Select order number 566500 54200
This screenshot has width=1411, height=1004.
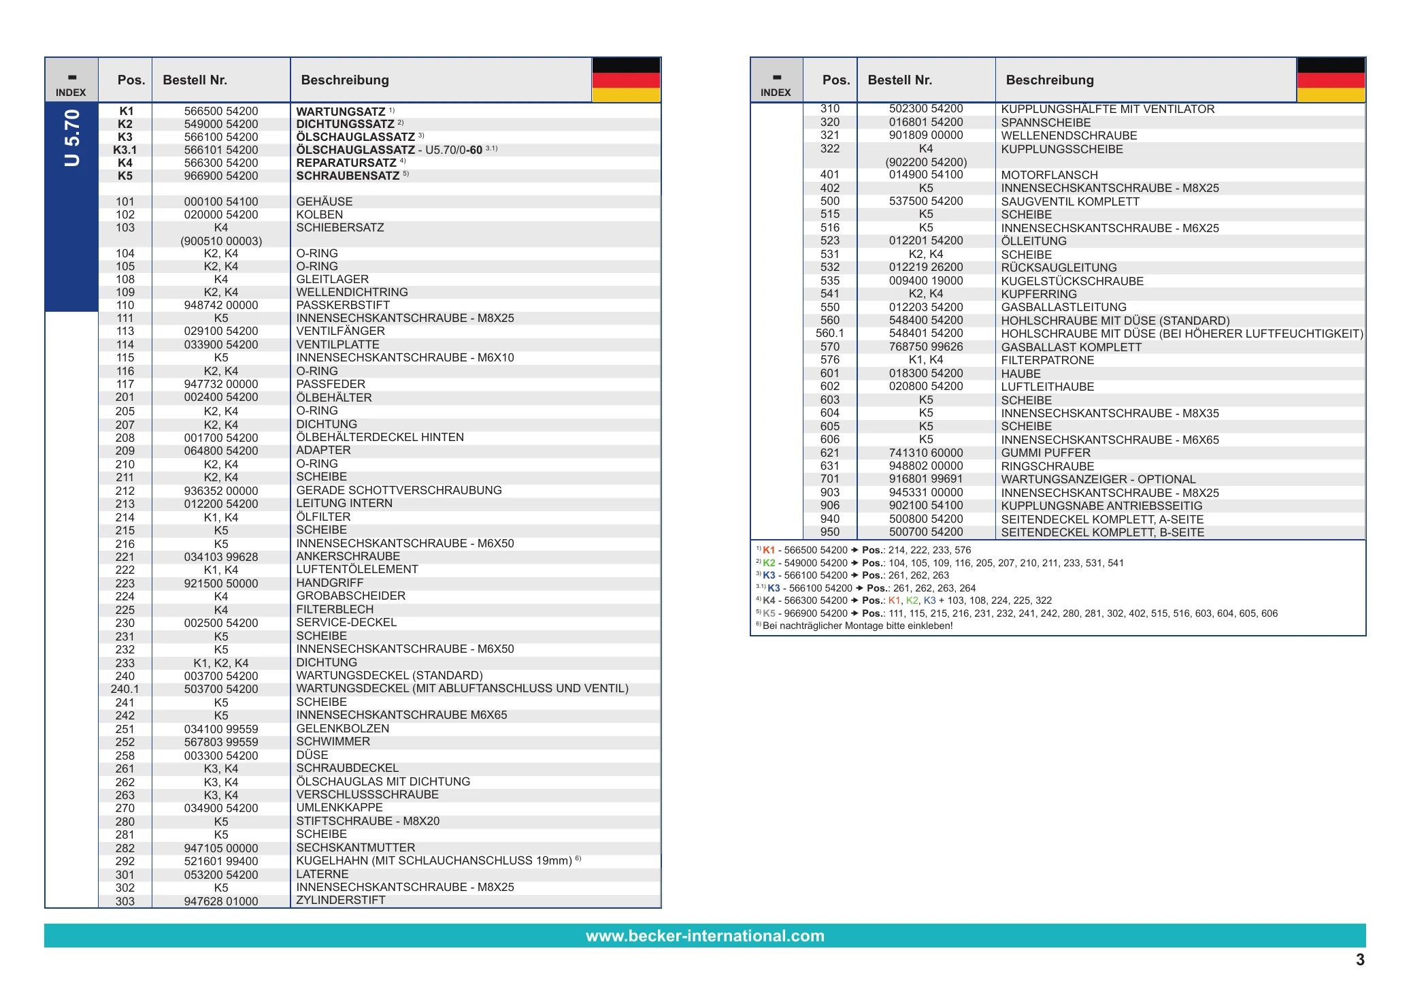221,111
